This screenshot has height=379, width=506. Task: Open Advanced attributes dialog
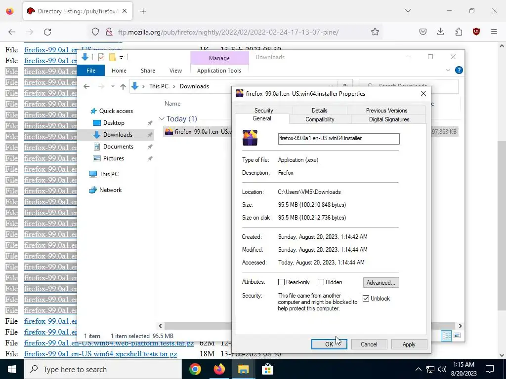coord(381,283)
